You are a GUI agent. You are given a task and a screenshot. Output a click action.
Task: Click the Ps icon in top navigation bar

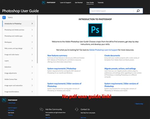44,3
